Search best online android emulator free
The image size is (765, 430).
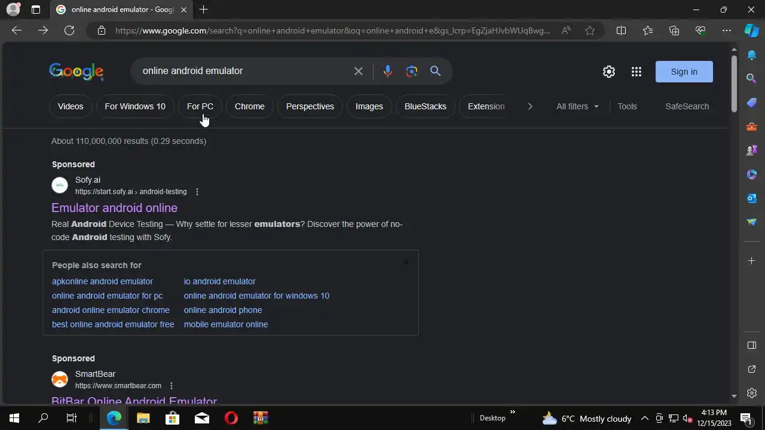pos(113,324)
